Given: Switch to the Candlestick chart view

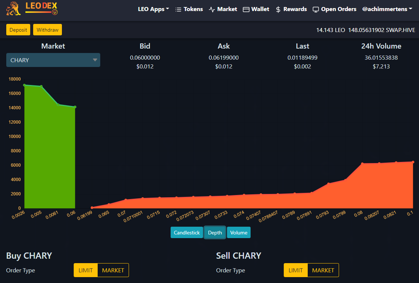Looking at the screenshot, I should tap(187, 233).
